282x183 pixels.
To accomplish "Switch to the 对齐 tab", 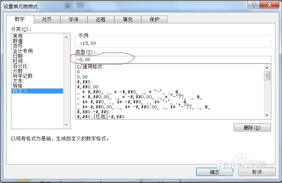I will tap(47, 19).
